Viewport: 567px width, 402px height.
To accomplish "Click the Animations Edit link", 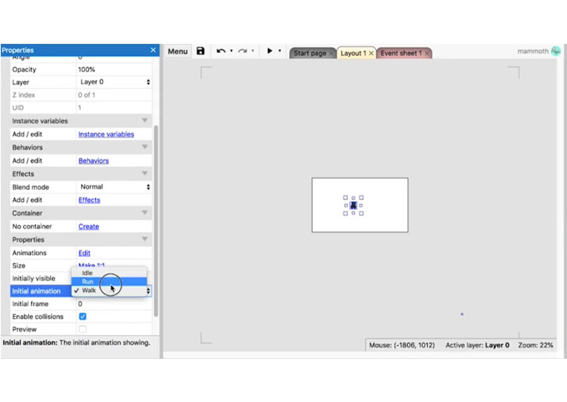I will click(x=84, y=253).
